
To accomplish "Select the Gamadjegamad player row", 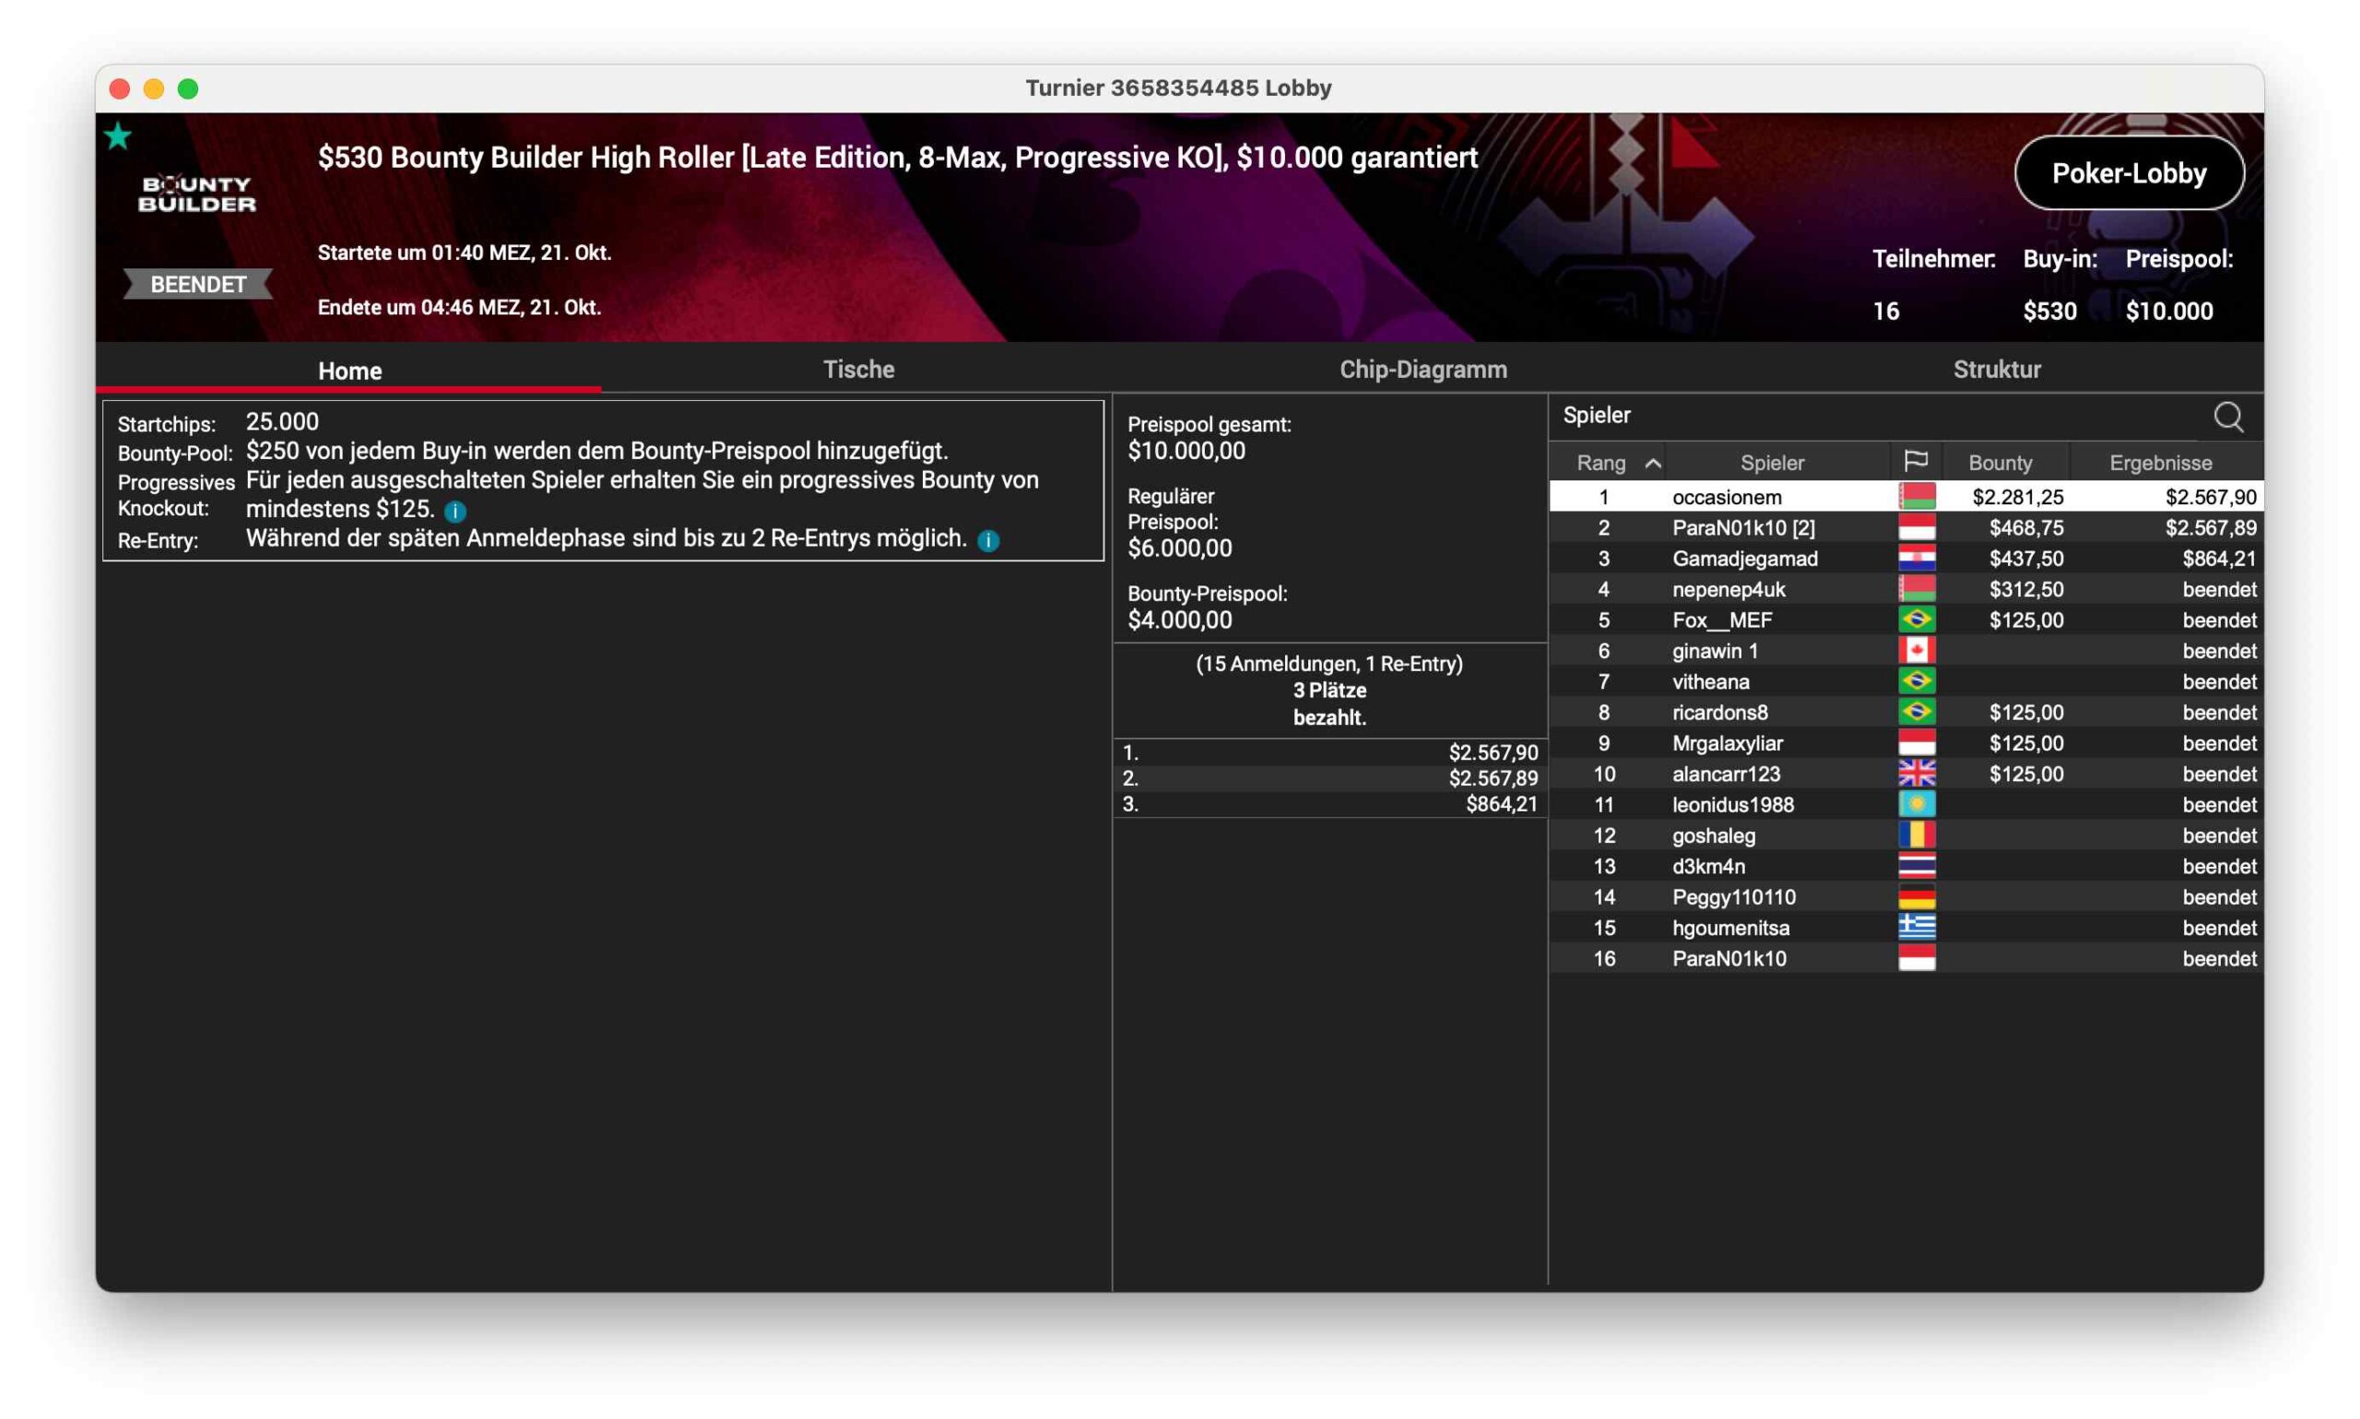I will tap(1743, 559).
